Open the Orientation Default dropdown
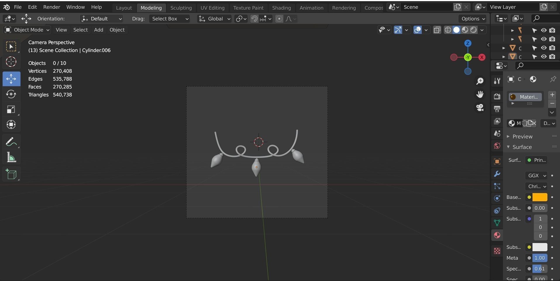The height and width of the screenshot is (281, 560). click(101, 19)
